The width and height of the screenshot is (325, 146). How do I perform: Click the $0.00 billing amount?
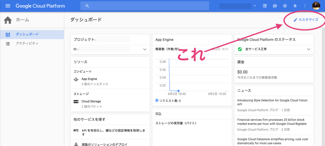coord(242,72)
